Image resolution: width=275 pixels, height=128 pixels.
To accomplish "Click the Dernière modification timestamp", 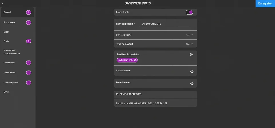I will tap(142, 103).
